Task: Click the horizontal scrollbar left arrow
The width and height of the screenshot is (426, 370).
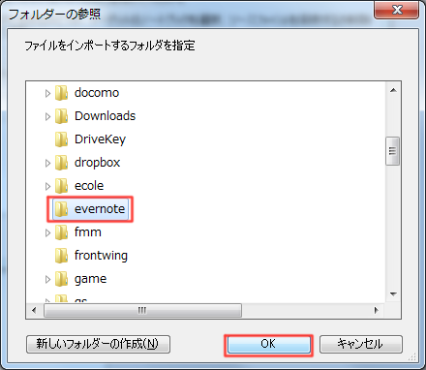Action: pos(34,311)
